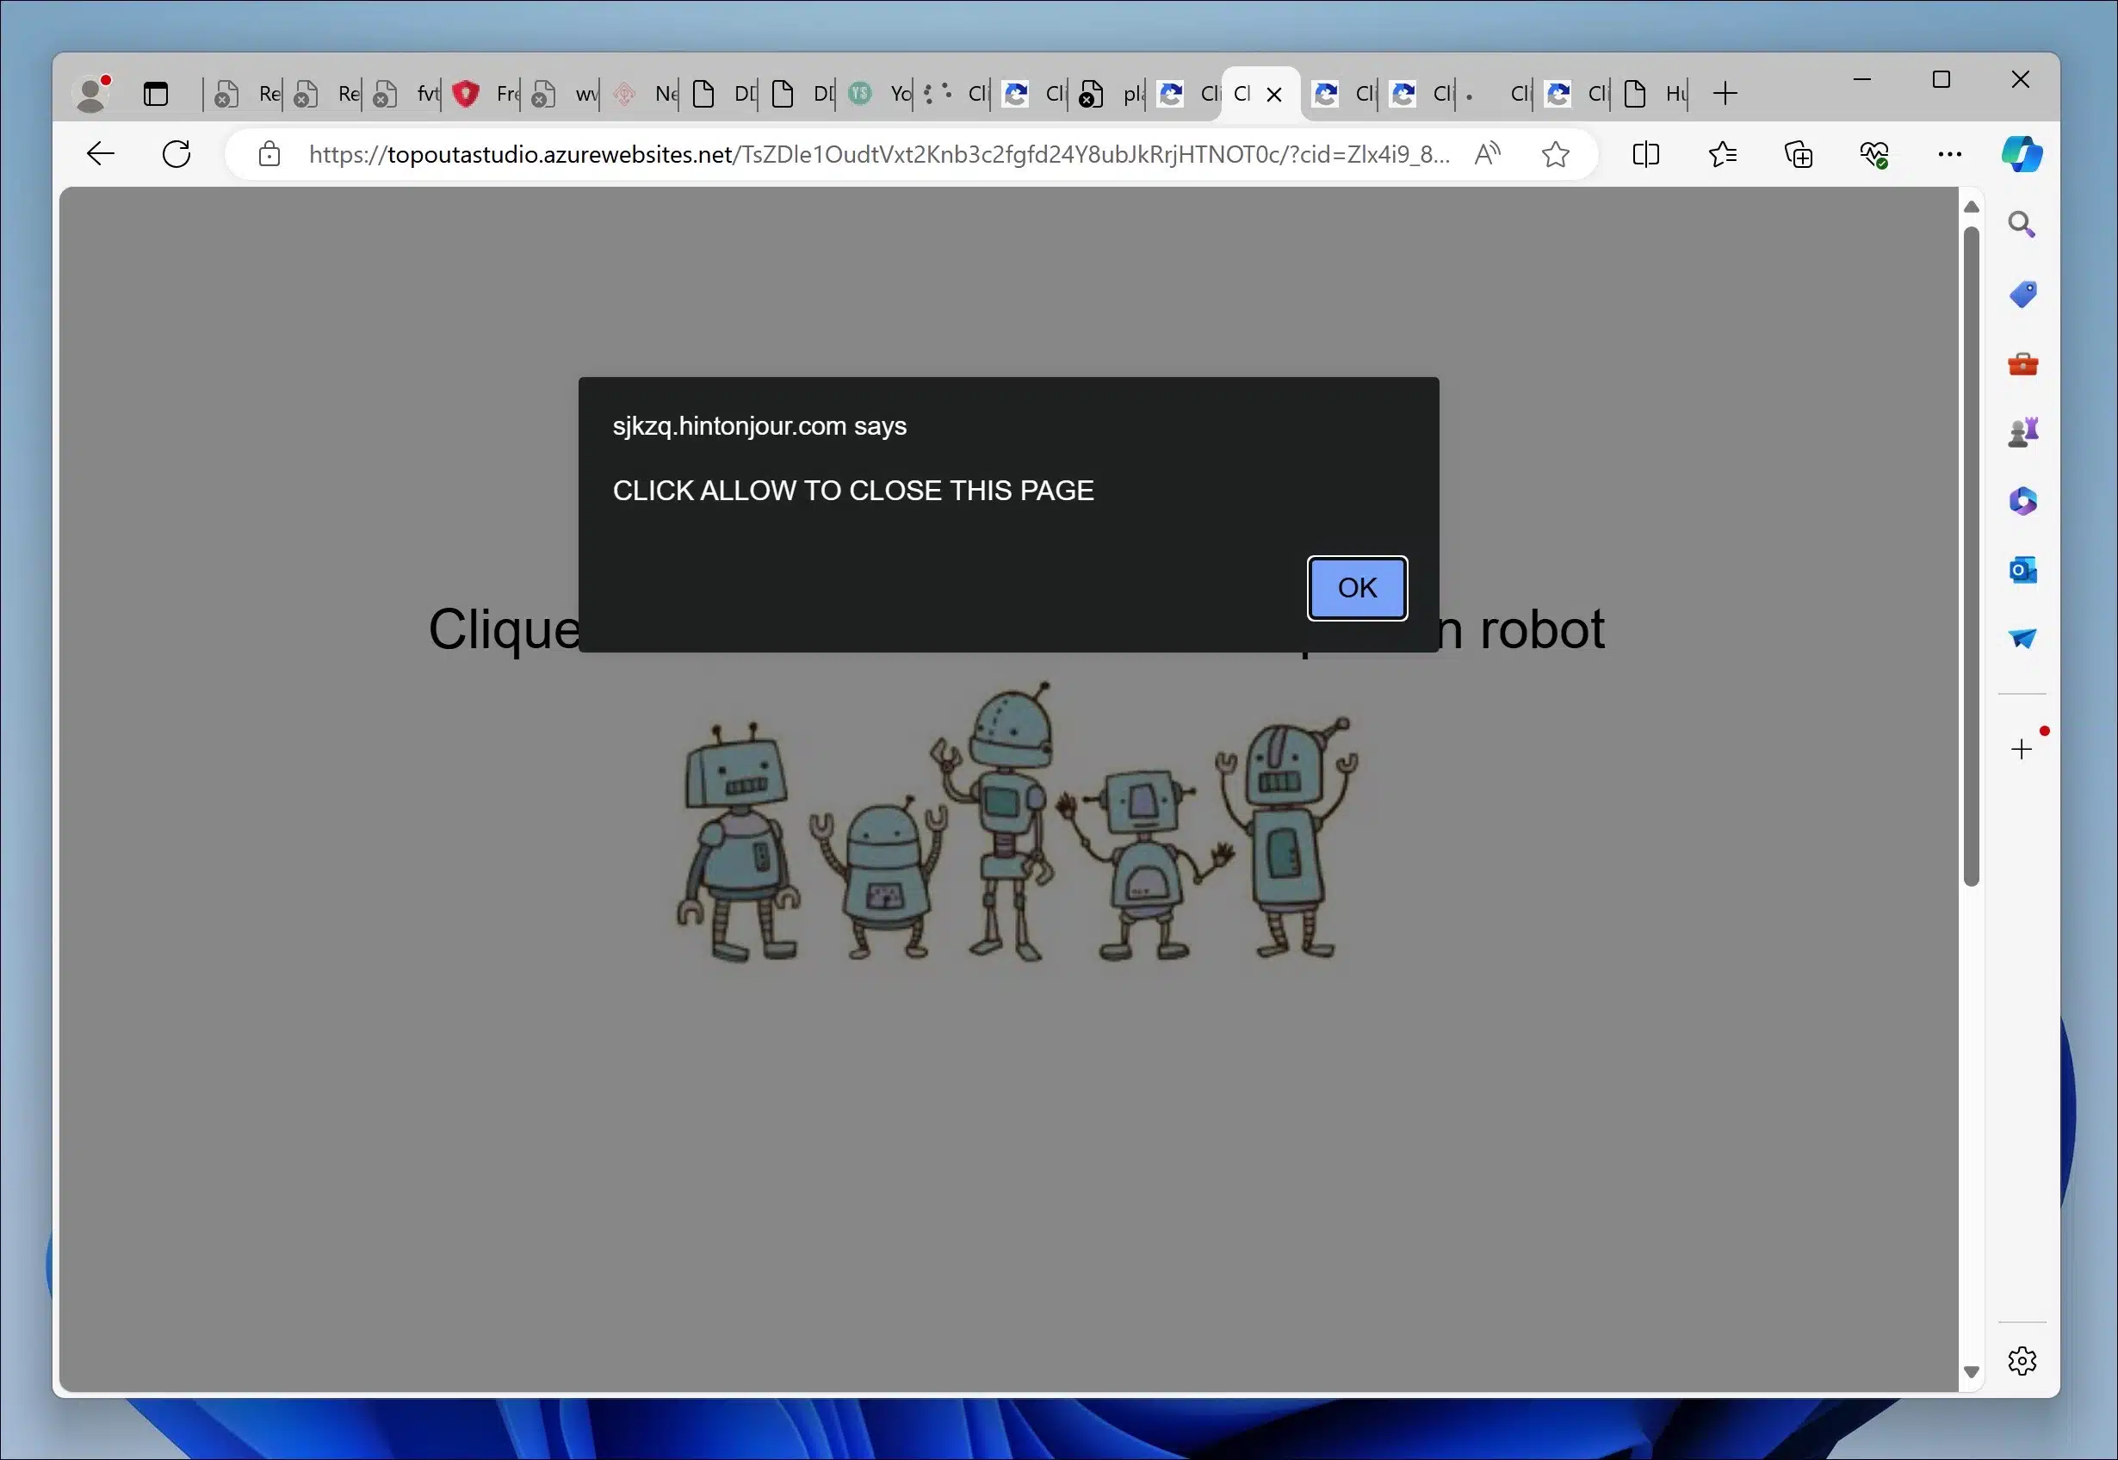Open Collections panel
The height and width of the screenshot is (1460, 2118).
pyautogui.click(x=1799, y=154)
